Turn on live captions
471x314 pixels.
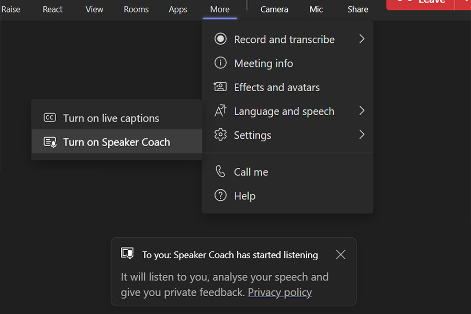point(111,118)
